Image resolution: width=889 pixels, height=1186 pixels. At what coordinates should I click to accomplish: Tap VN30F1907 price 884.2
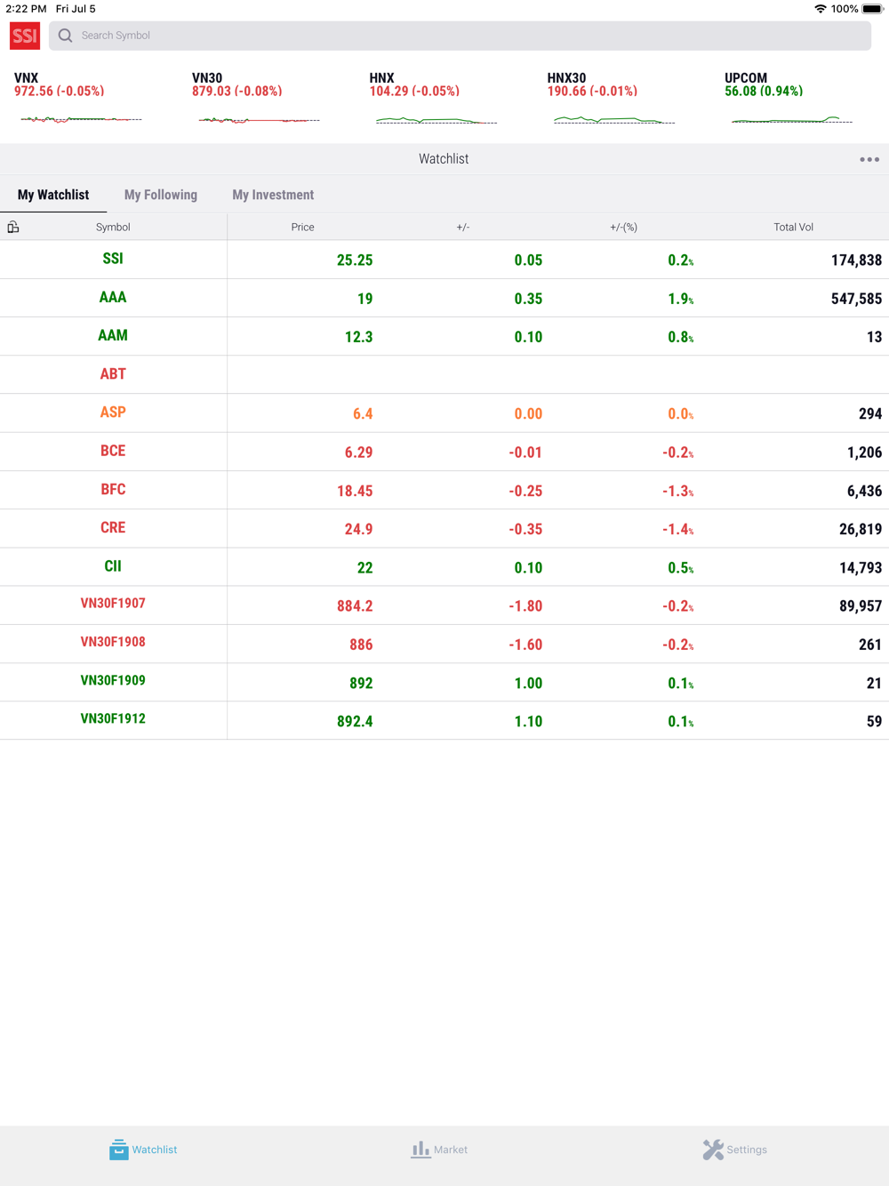coord(355,606)
